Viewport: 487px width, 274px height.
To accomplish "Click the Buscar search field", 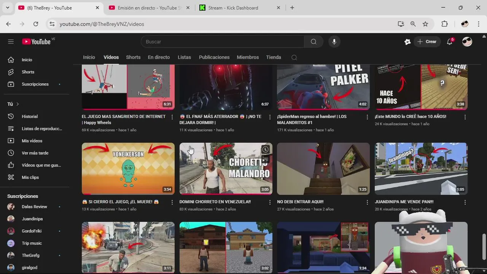I will pos(223,41).
